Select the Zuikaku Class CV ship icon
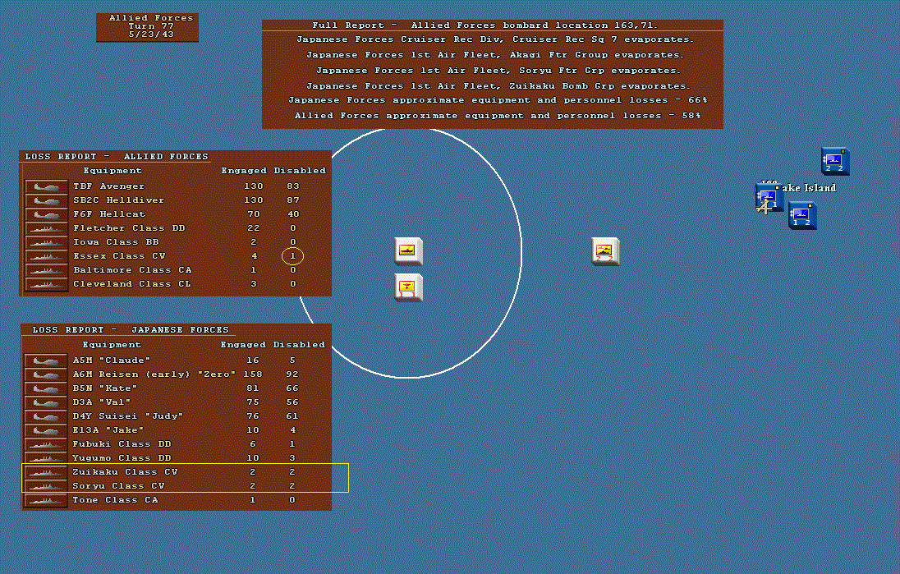Image resolution: width=900 pixels, height=574 pixels. point(46,472)
